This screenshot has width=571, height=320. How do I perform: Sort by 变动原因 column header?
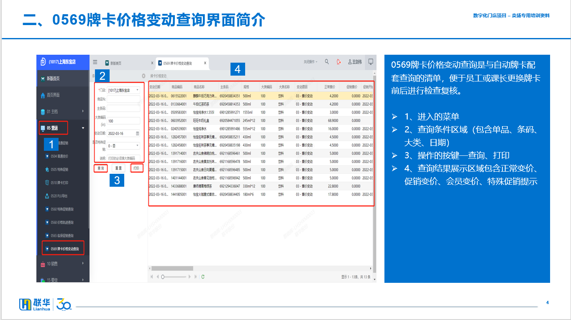(x=305, y=87)
